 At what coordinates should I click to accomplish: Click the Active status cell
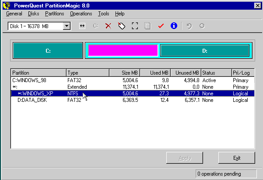click(209, 80)
